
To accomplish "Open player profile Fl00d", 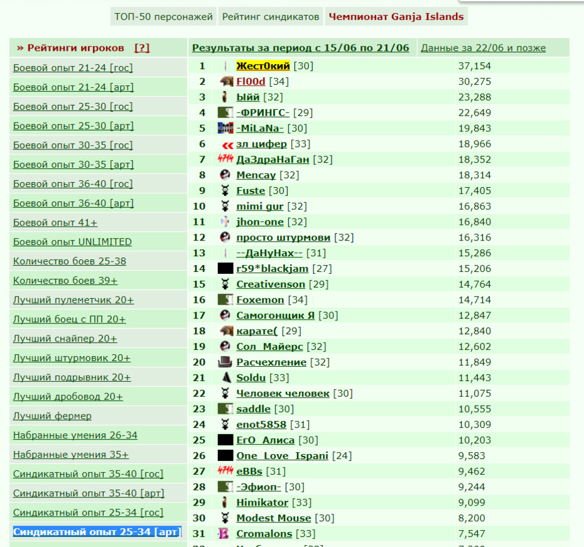I will point(251,82).
